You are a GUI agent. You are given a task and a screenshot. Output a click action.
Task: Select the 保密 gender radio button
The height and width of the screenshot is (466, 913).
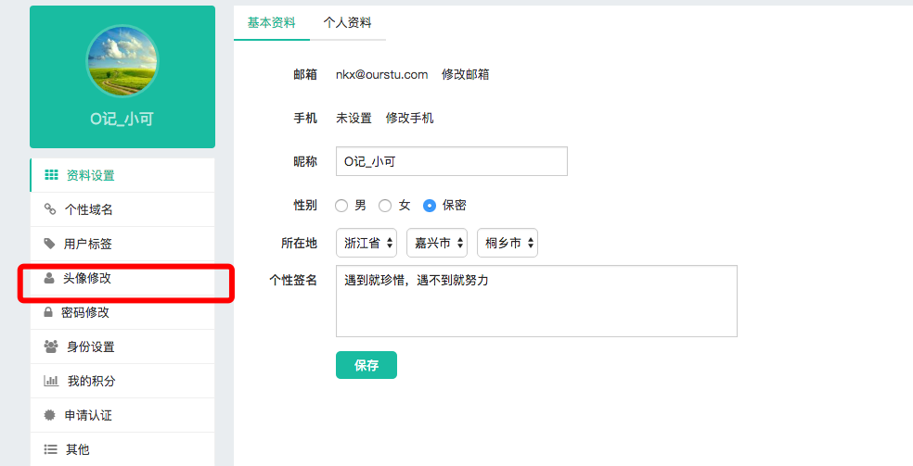click(430, 206)
